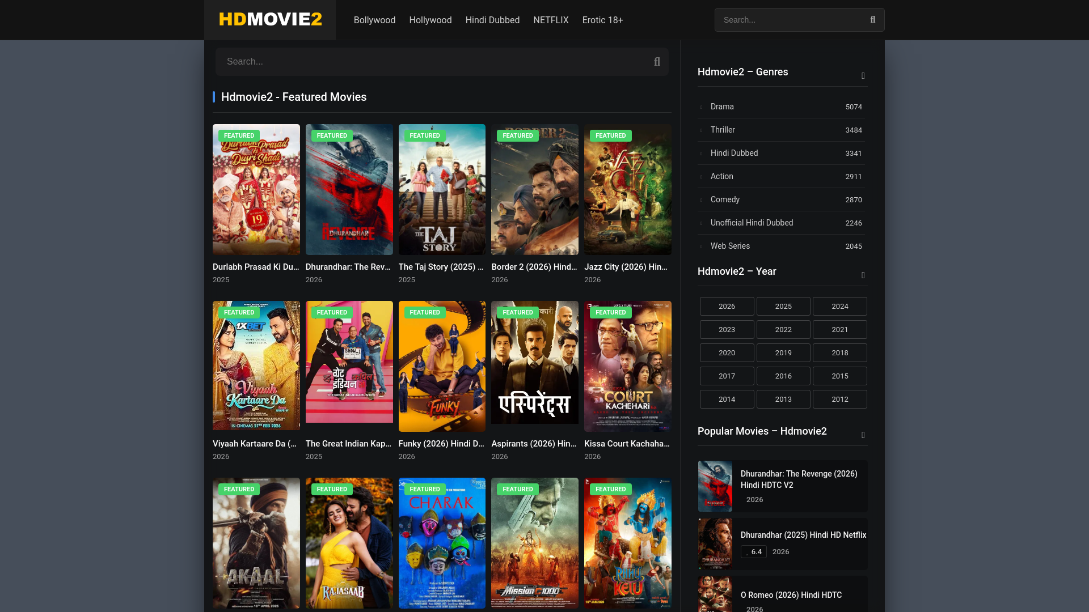Image resolution: width=1089 pixels, height=612 pixels.
Task: Open the Mission C1000 poster
Action: pos(535,543)
